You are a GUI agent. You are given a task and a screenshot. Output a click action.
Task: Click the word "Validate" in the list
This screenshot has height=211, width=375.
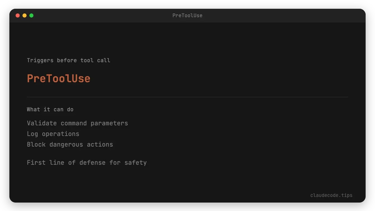click(x=42, y=123)
